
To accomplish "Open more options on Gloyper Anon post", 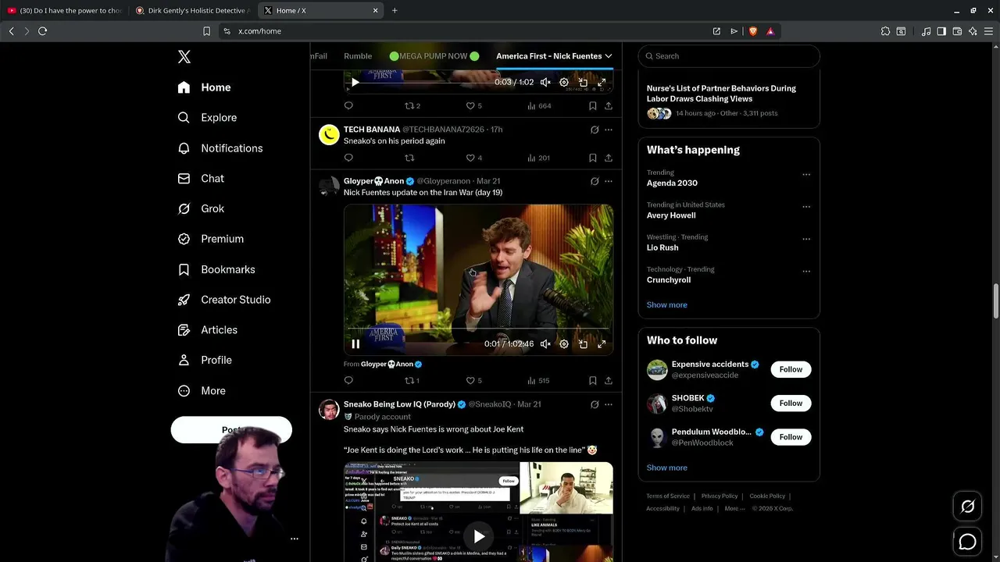I will click(608, 181).
